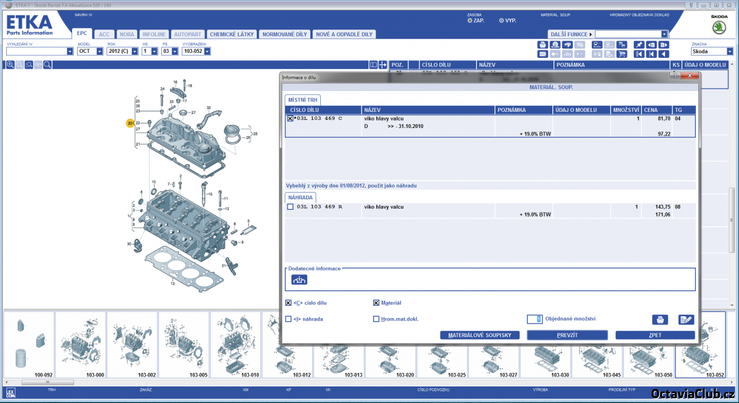
Task: Click the zoom-in magnifier above the diagram
Action: (x=10, y=65)
